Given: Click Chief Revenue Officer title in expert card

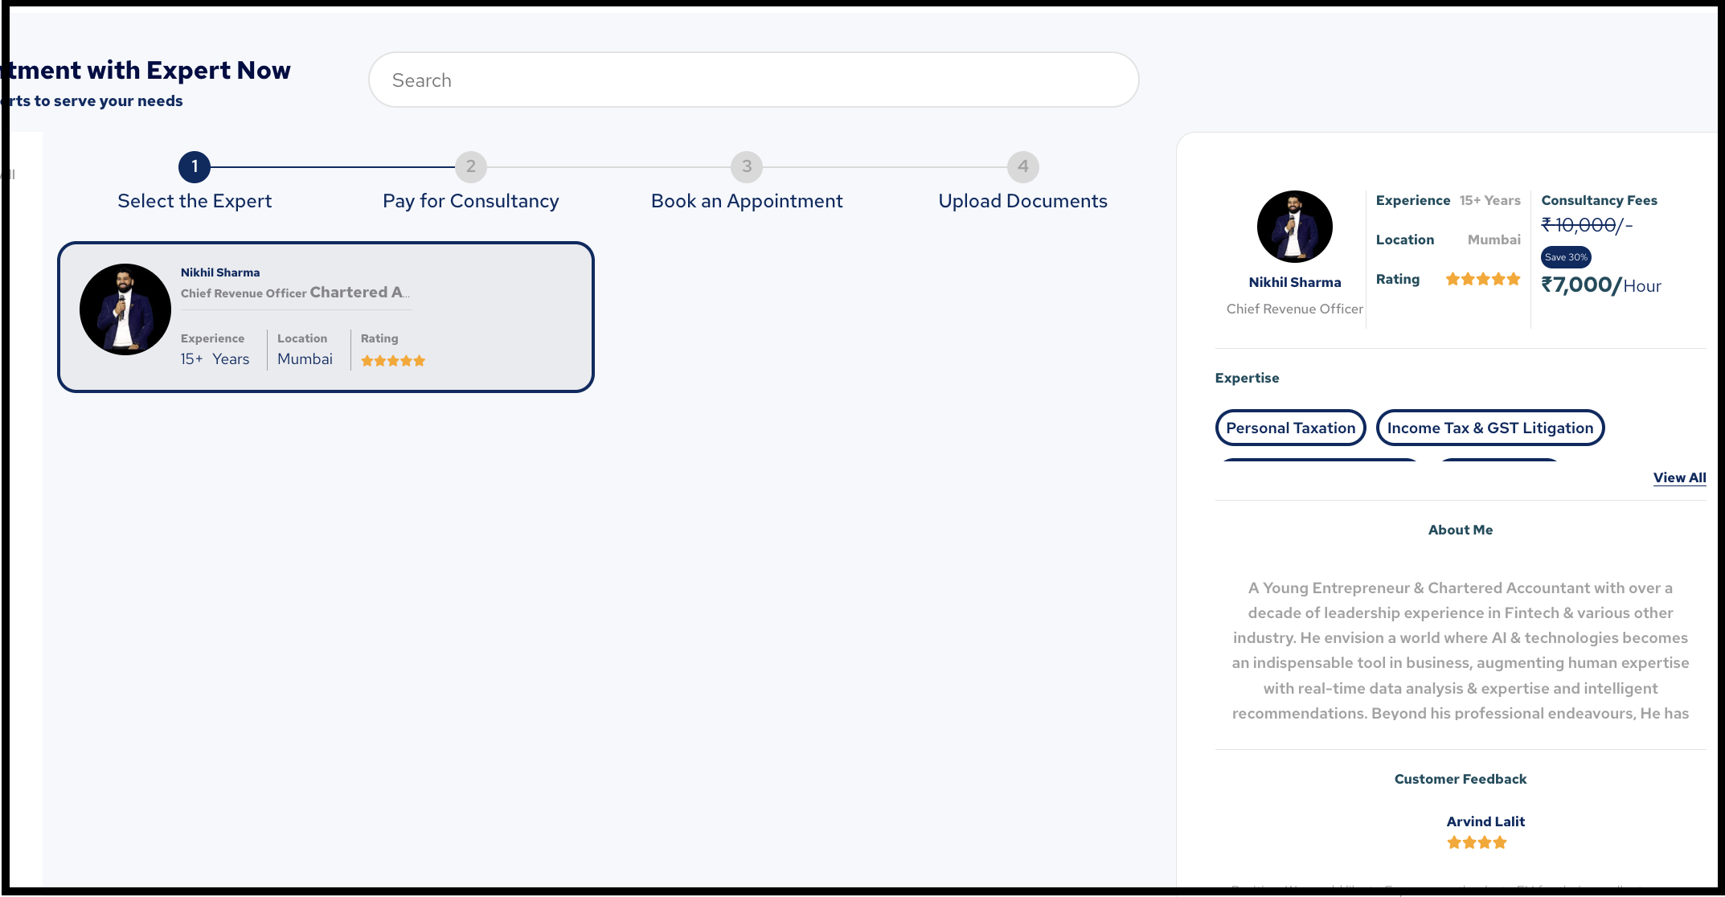Looking at the screenshot, I should (244, 293).
